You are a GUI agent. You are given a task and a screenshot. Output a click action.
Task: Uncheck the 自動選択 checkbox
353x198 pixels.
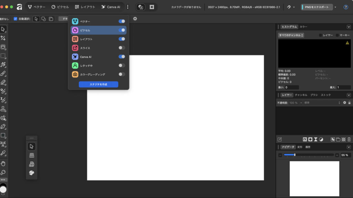coord(15,19)
